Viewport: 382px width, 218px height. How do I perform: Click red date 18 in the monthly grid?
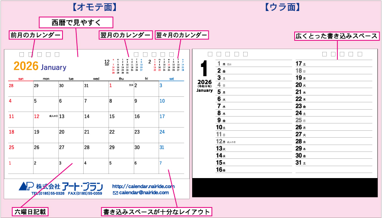pos(11,132)
